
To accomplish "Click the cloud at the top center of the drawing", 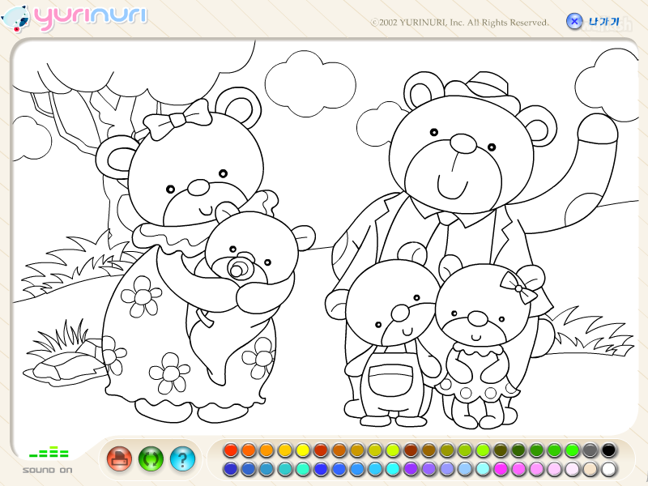I will click(x=310, y=83).
